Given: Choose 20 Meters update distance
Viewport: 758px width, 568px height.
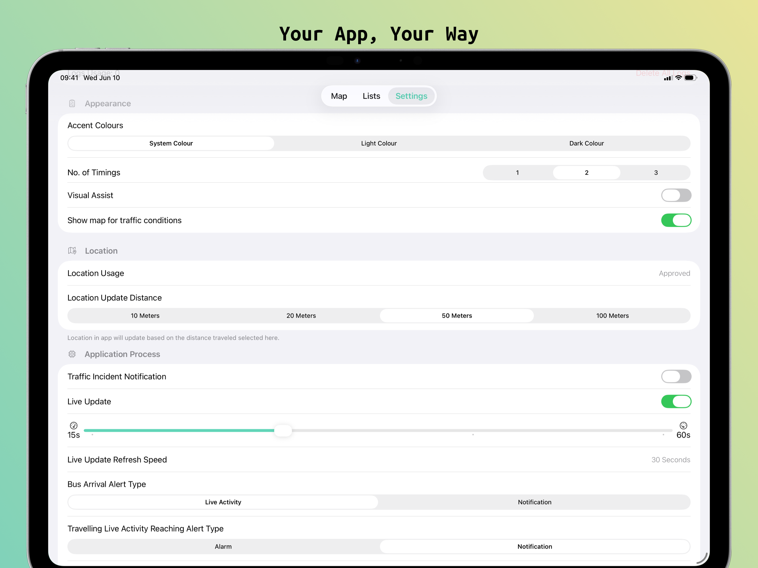Looking at the screenshot, I should [x=301, y=316].
